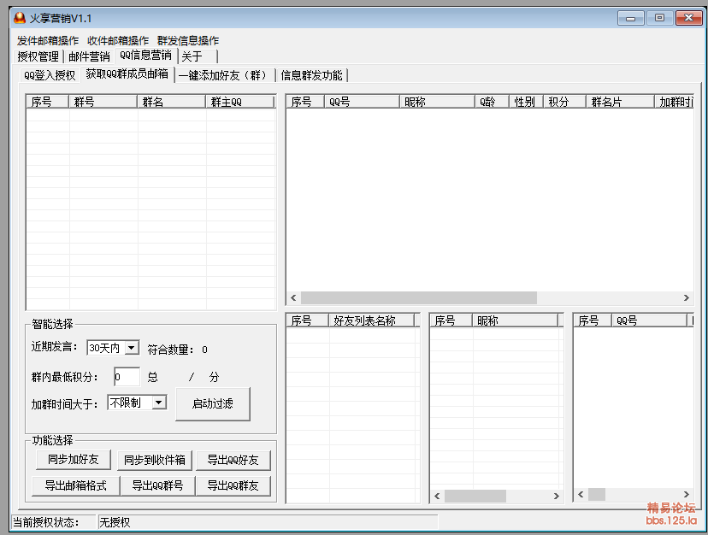Open the 群发信息操作 menu
This screenshot has height=535, width=708.
(188, 41)
